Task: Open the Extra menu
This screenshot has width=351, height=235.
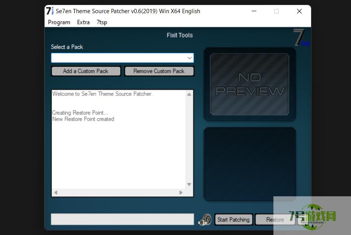Action: [x=83, y=22]
